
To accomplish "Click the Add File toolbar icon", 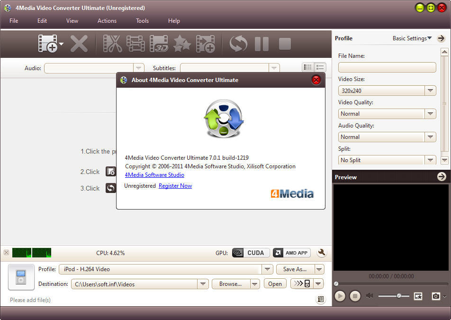I will click(47, 44).
